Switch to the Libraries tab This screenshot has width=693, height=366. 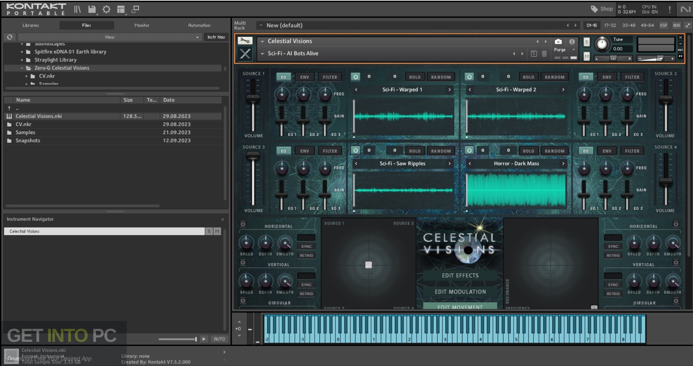(31, 25)
